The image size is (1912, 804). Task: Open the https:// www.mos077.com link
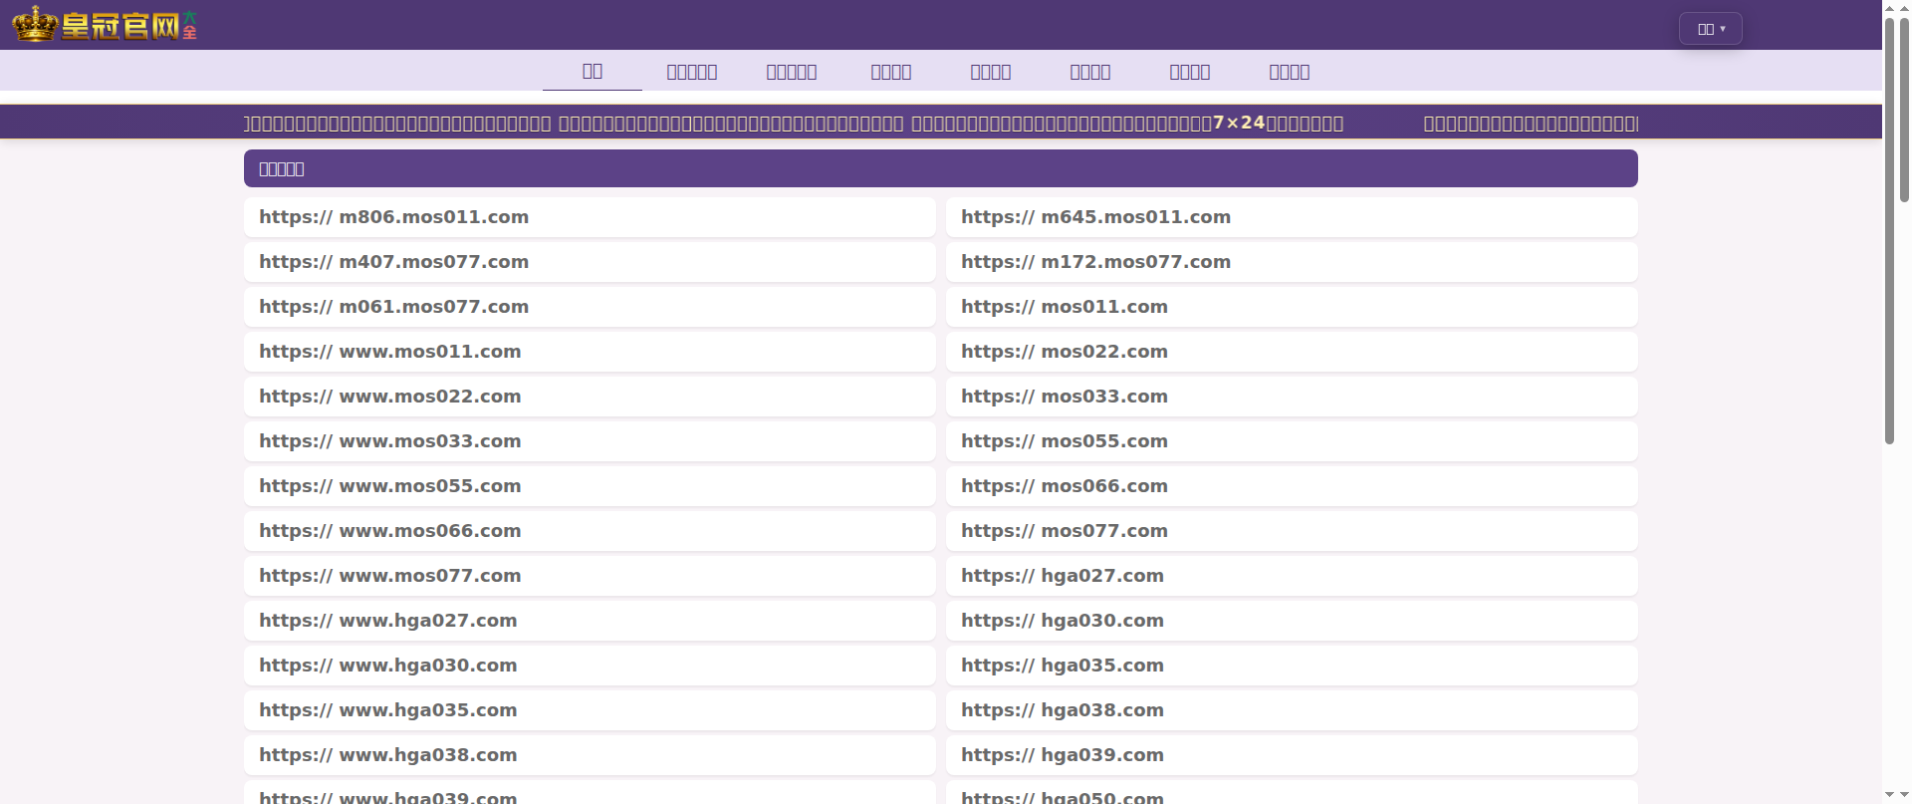[x=590, y=576]
